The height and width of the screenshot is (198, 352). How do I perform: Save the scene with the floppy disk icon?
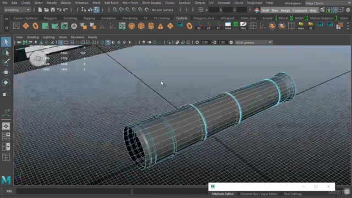pyautogui.click(x=53, y=10)
